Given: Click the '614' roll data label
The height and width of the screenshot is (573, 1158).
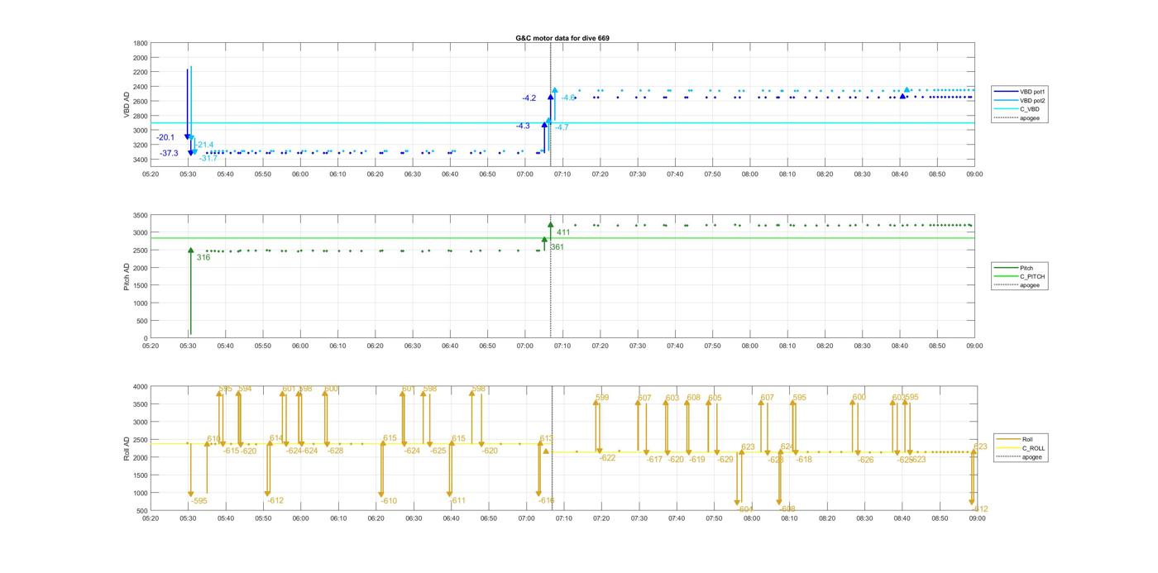Looking at the screenshot, I should pyautogui.click(x=276, y=438).
